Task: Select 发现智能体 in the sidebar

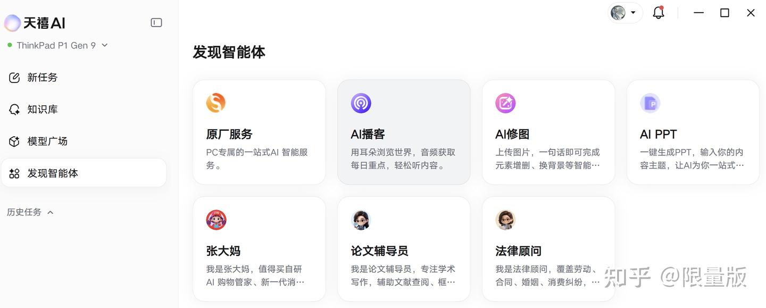Action: point(84,173)
